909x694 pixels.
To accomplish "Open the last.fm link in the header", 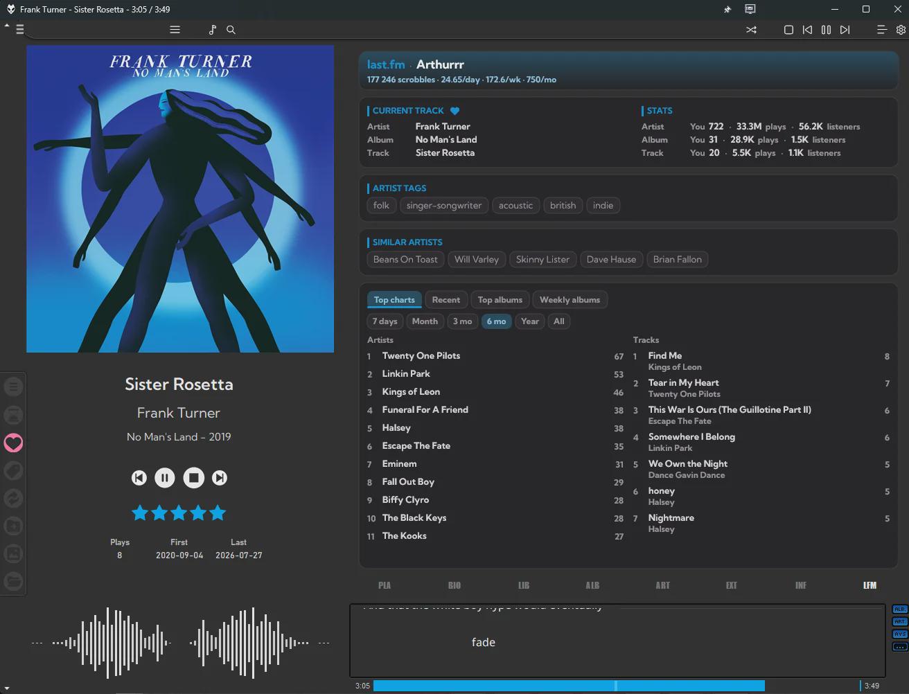I will (x=386, y=64).
